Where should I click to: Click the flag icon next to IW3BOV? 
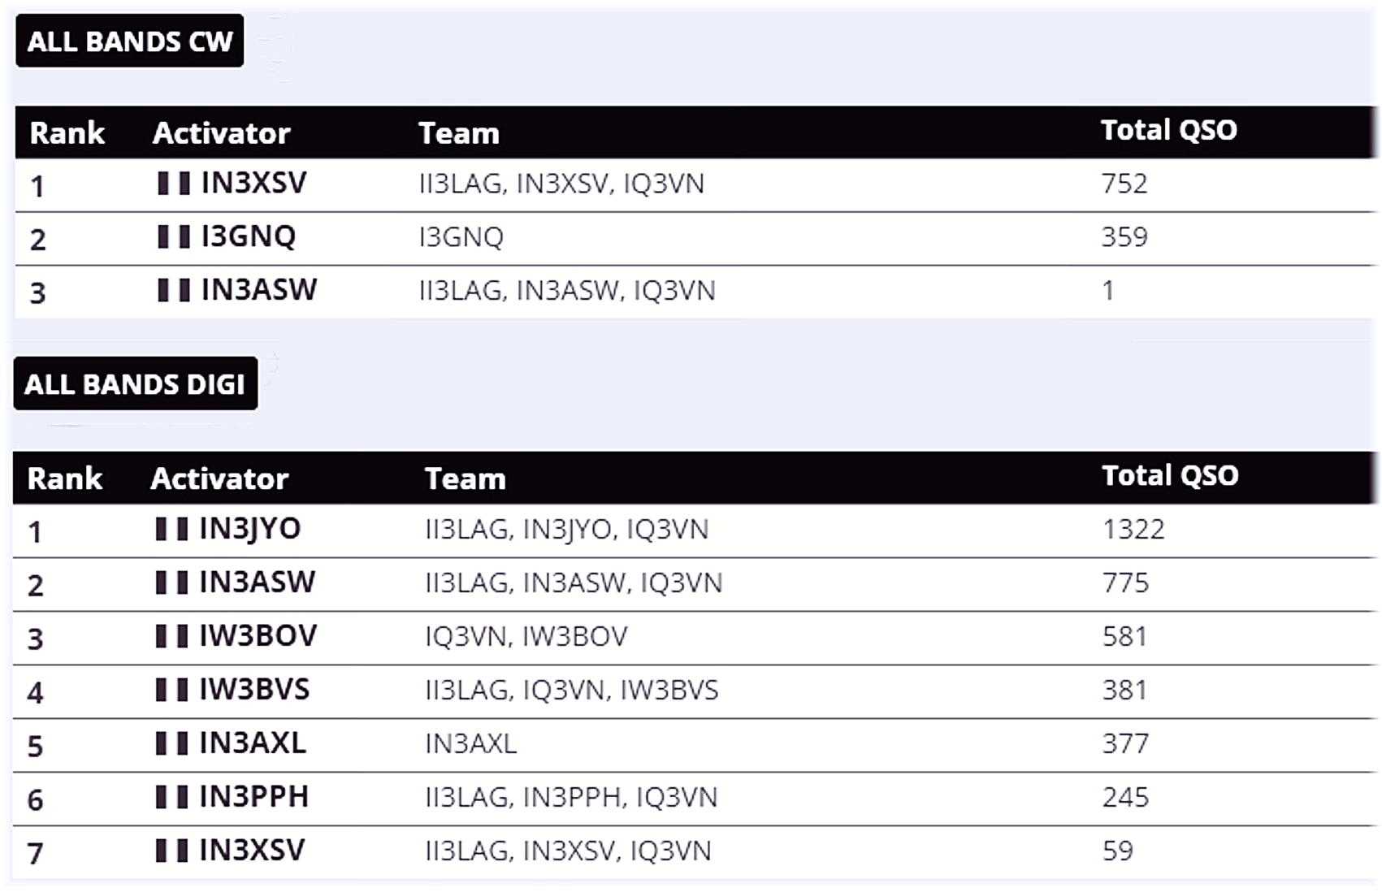pos(172,637)
